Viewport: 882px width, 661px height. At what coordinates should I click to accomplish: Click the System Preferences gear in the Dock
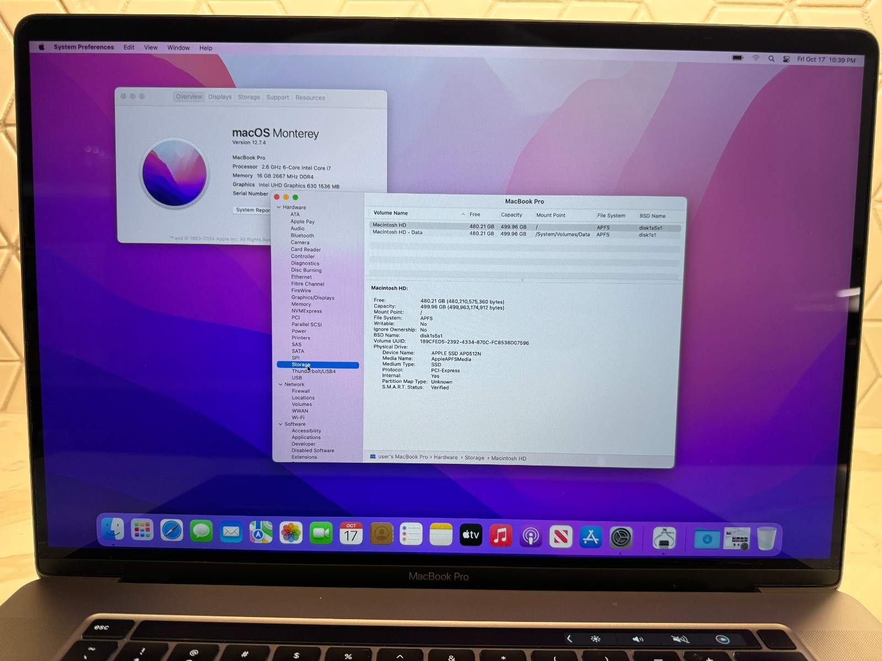coord(621,538)
